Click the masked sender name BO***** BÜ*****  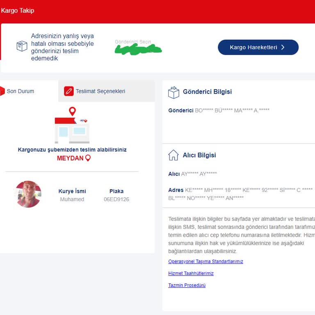click(232, 110)
